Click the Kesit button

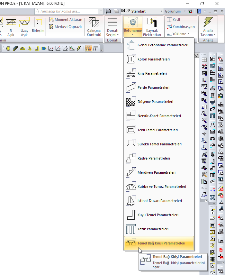pos(173,20)
